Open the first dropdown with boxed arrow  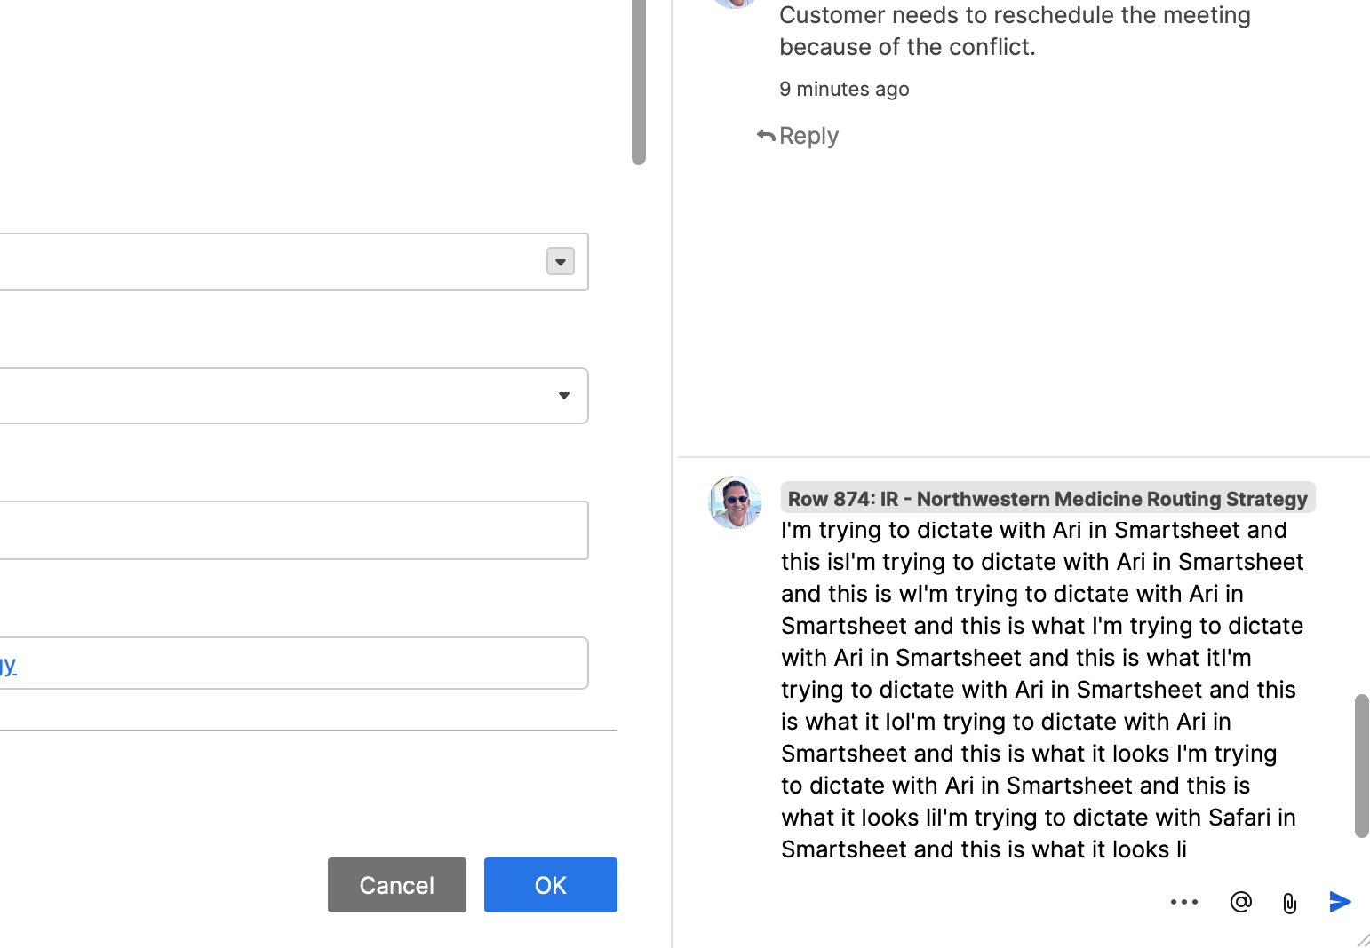pyautogui.click(x=560, y=261)
